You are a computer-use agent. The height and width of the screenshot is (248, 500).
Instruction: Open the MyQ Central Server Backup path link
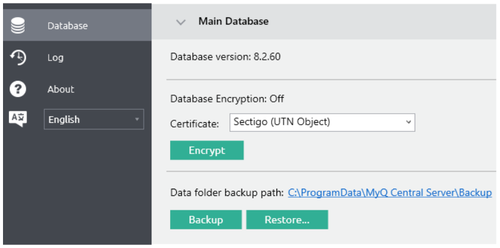tap(389, 193)
